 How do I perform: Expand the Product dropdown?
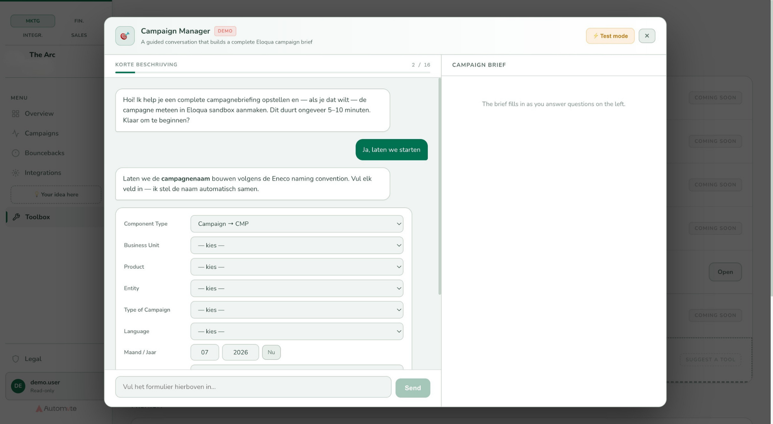pos(296,267)
